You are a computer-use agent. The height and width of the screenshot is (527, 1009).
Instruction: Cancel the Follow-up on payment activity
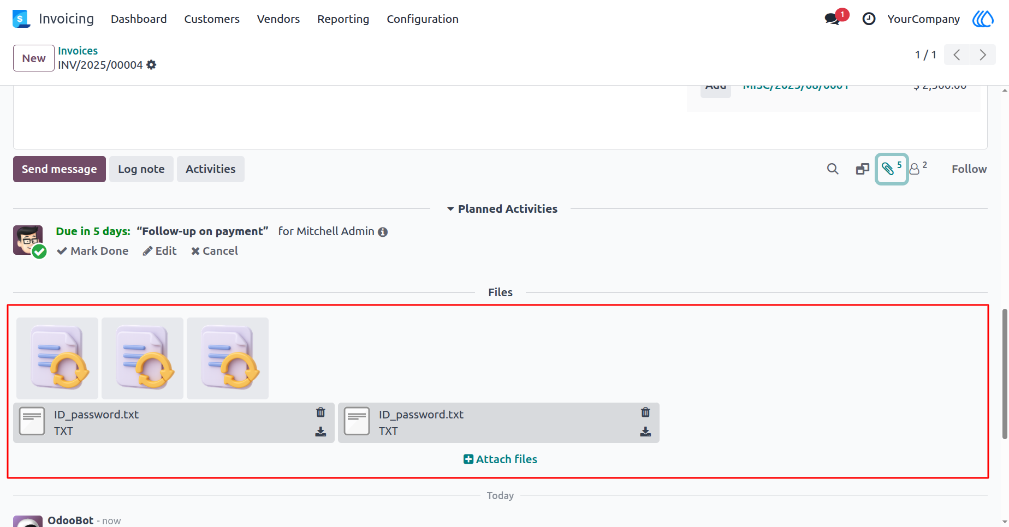click(215, 251)
